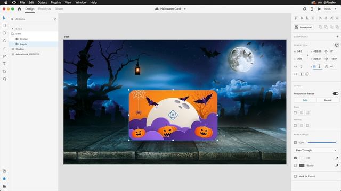Switch to the Design tab
Screen dimensions: 341x191
[30, 9]
